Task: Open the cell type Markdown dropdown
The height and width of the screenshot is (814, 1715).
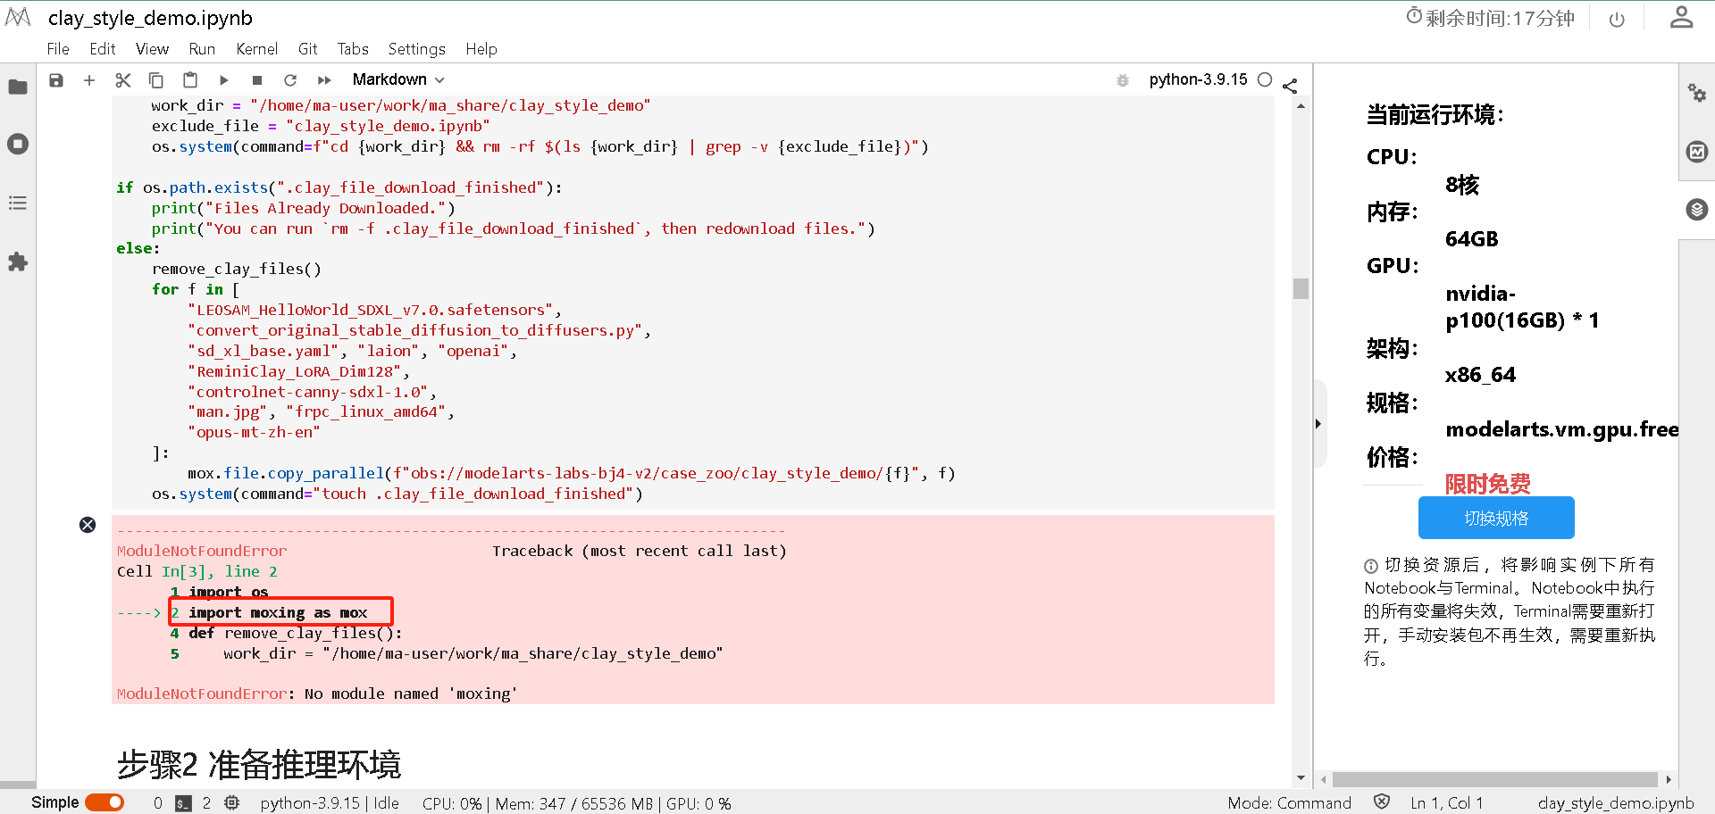Action: 398,79
